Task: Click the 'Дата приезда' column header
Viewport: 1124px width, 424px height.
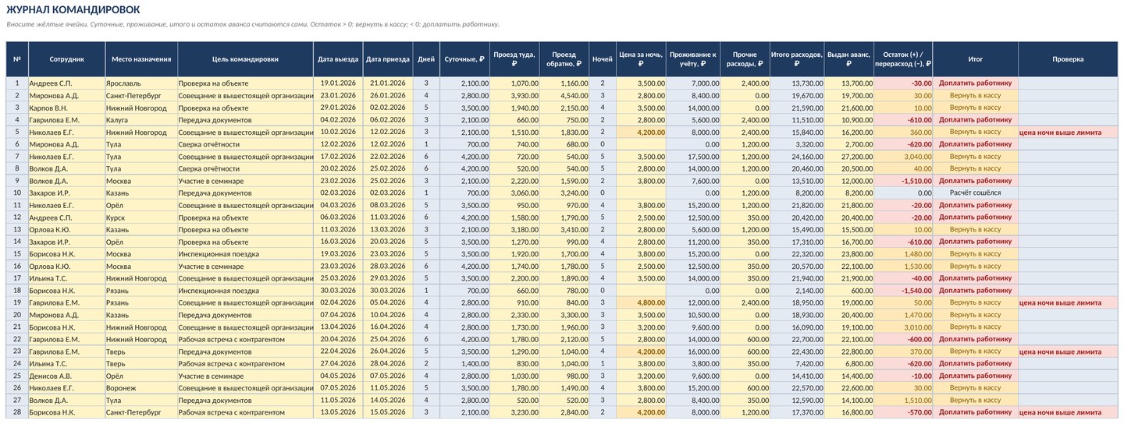Action: [x=387, y=59]
